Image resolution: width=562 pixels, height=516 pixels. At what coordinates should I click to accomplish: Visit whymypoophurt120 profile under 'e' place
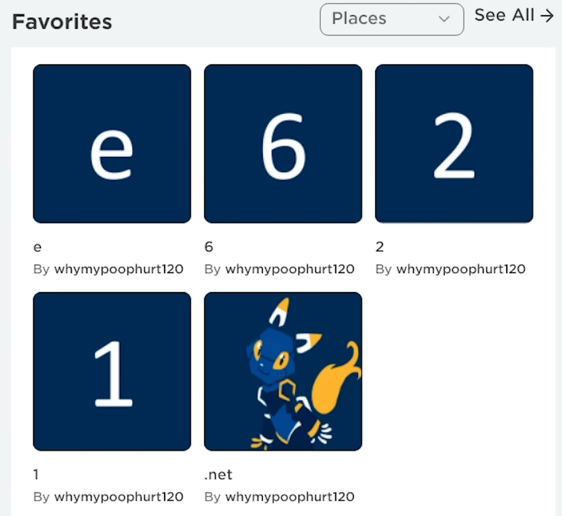coord(119,269)
